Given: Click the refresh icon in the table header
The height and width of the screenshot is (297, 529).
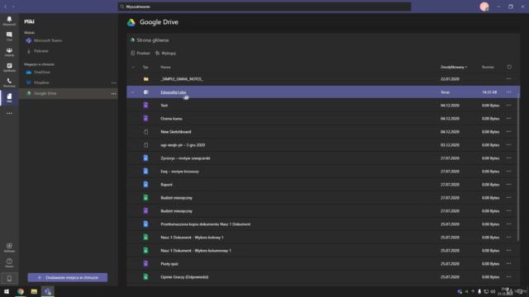Looking at the screenshot, I should (509, 67).
